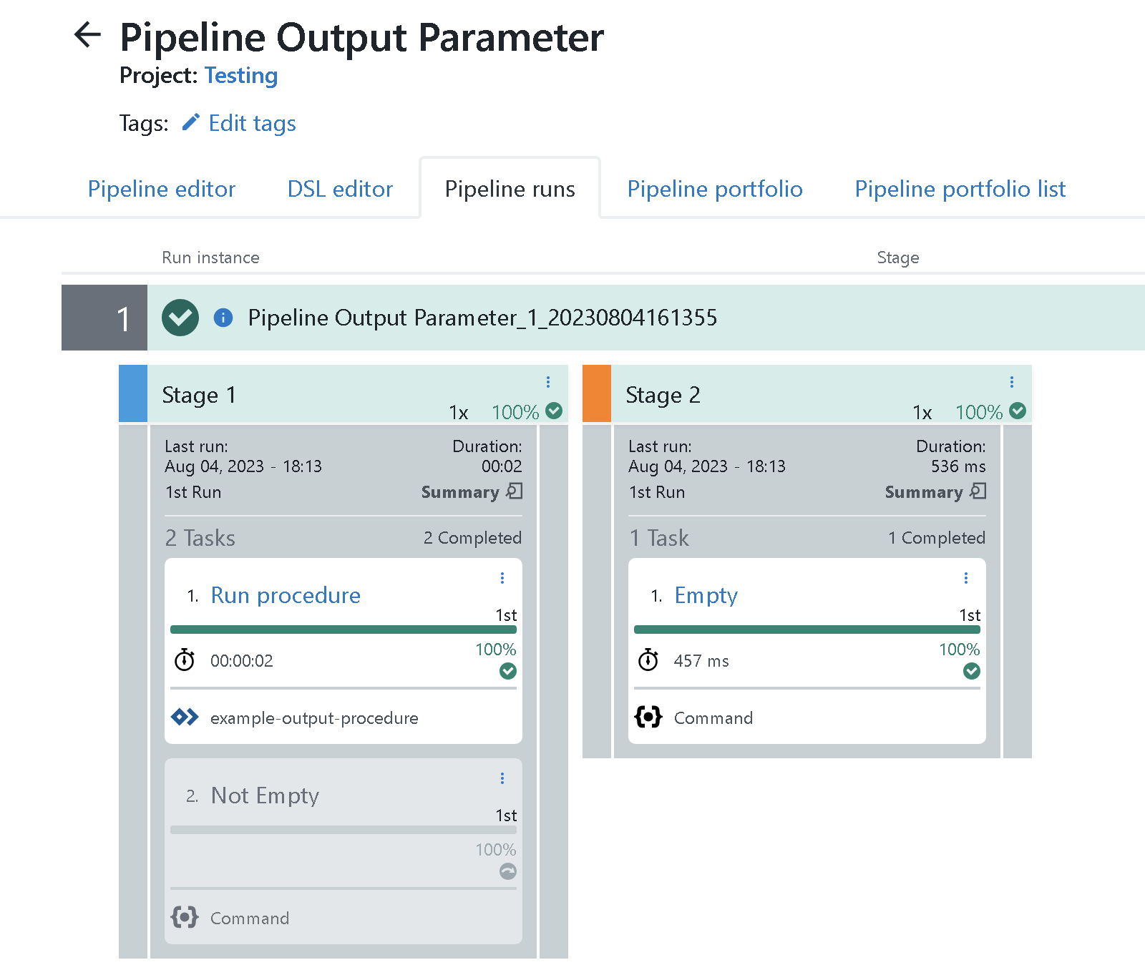
Task: Open the Stage 2 Summary icon
Action: coord(978,491)
